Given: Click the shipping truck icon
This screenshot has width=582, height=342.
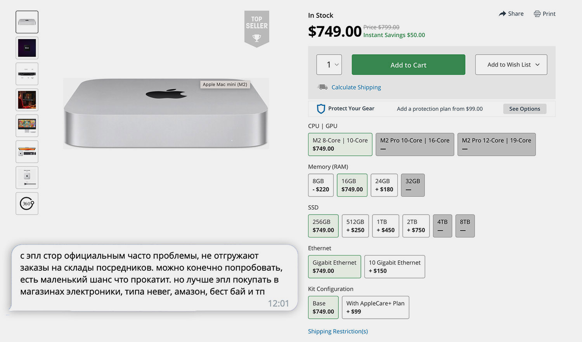Looking at the screenshot, I should [322, 87].
